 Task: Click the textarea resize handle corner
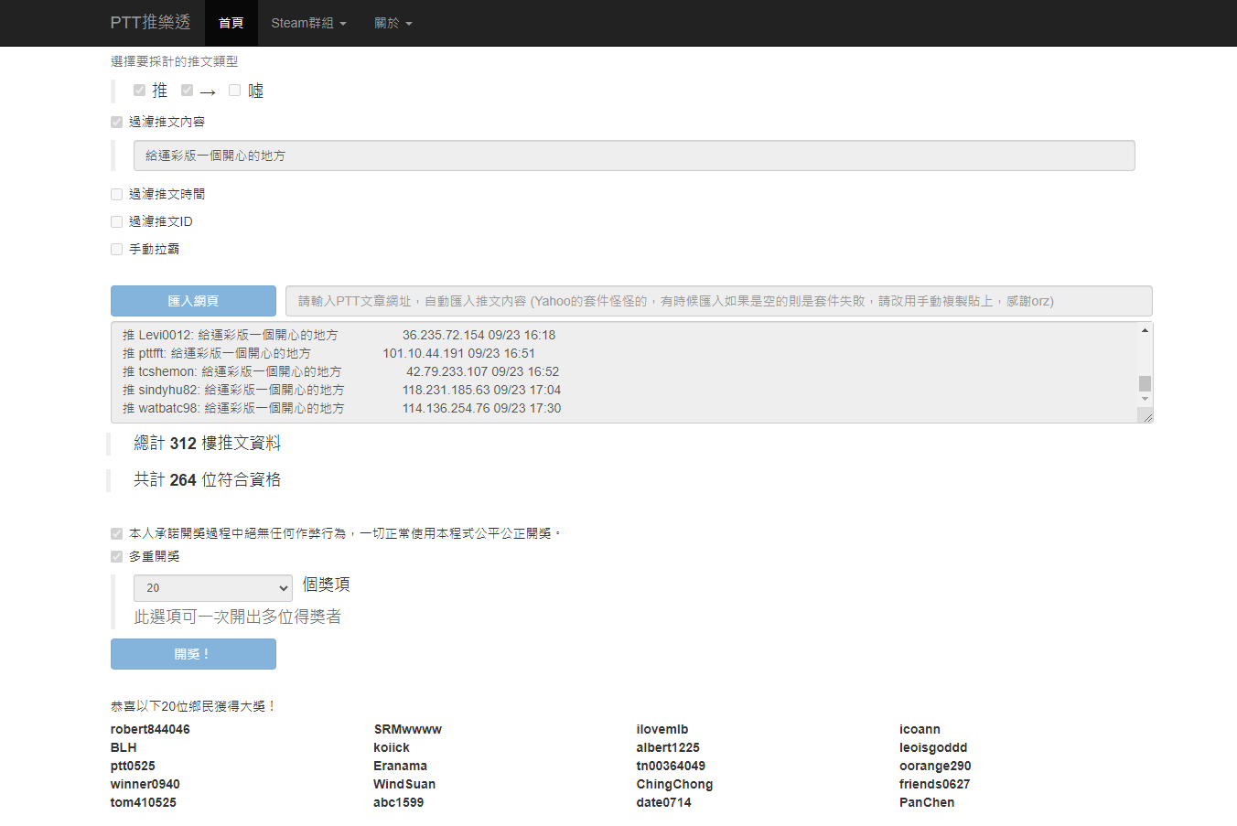(x=1145, y=415)
